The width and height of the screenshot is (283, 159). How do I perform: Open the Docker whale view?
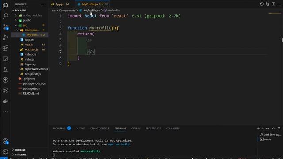pyautogui.click(x=5, y=101)
